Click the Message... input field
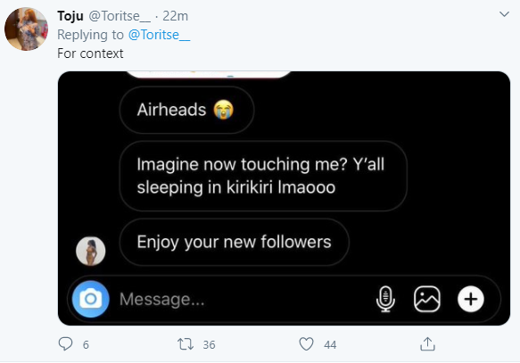This screenshot has height=363, width=520. [243, 299]
